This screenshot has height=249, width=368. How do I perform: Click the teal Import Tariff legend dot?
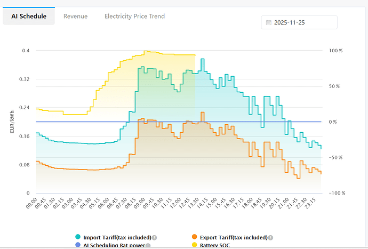[x=78, y=237]
